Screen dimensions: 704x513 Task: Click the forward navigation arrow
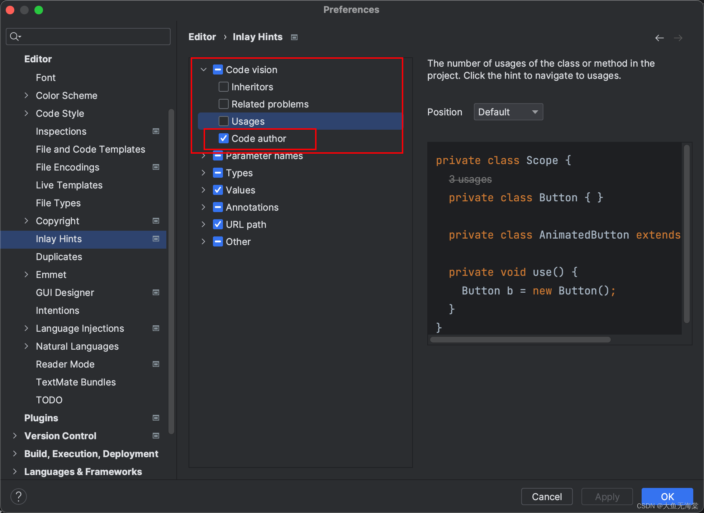(678, 38)
